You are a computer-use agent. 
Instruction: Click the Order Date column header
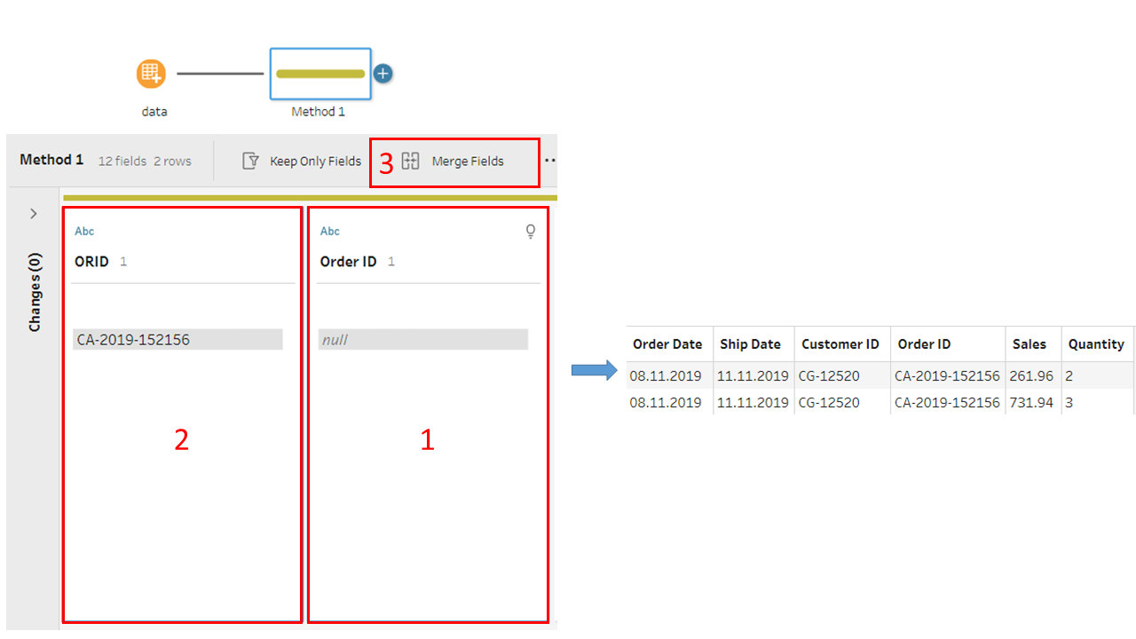[667, 344]
